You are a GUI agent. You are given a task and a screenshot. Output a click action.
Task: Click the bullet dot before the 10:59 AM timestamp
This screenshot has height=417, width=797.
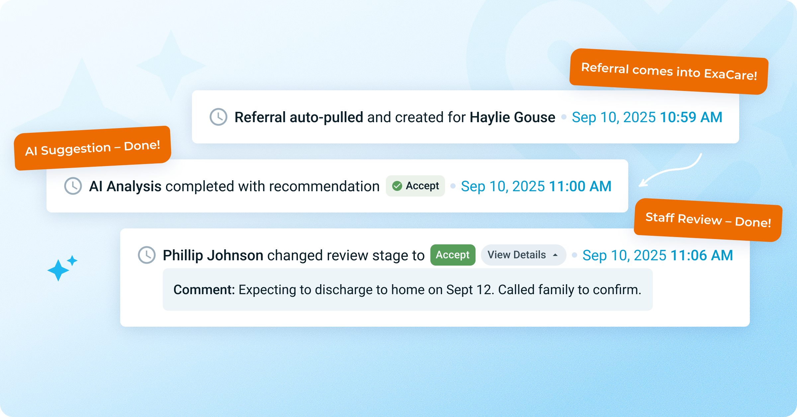pyautogui.click(x=564, y=117)
